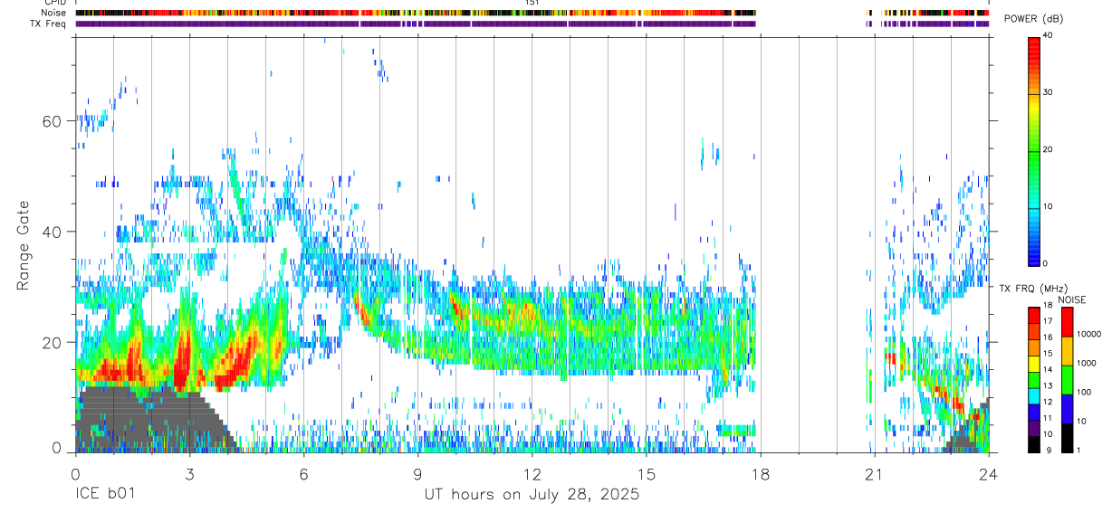Select the 9 hour tick on time axis
Viewport: 1112px width, 513px height.
tap(417, 473)
